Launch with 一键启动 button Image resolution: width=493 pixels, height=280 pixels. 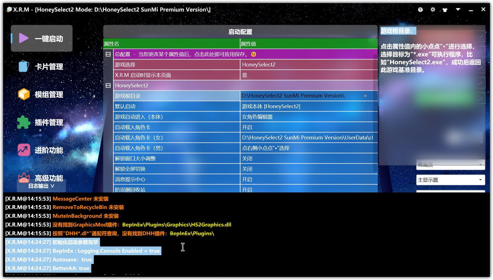(42, 38)
